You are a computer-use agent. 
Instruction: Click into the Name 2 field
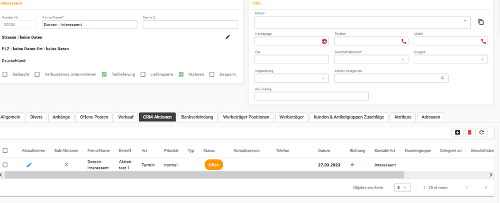[x=190, y=24]
